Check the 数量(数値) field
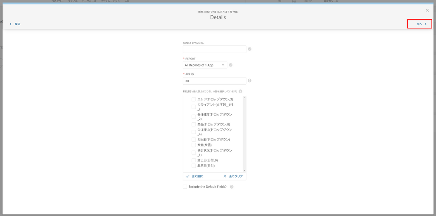The height and width of the screenshot is (216, 436). pos(194,145)
